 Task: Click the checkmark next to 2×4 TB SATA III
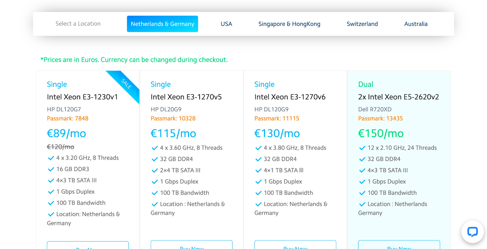tap(155, 170)
